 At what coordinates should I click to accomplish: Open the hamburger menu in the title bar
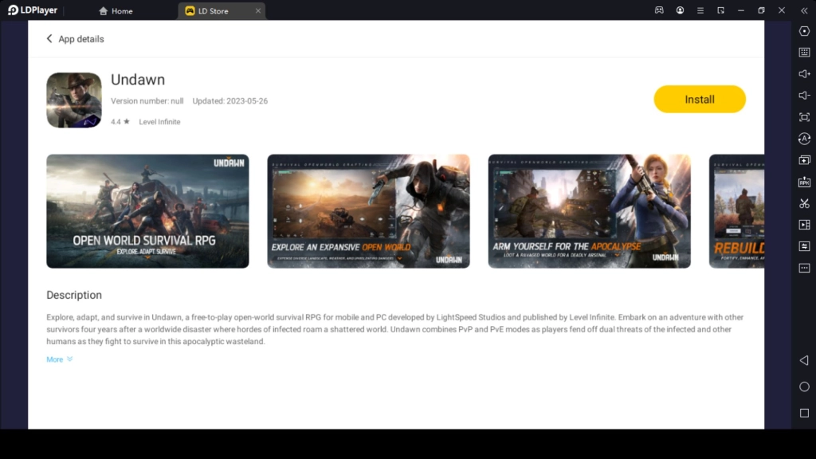[700, 10]
